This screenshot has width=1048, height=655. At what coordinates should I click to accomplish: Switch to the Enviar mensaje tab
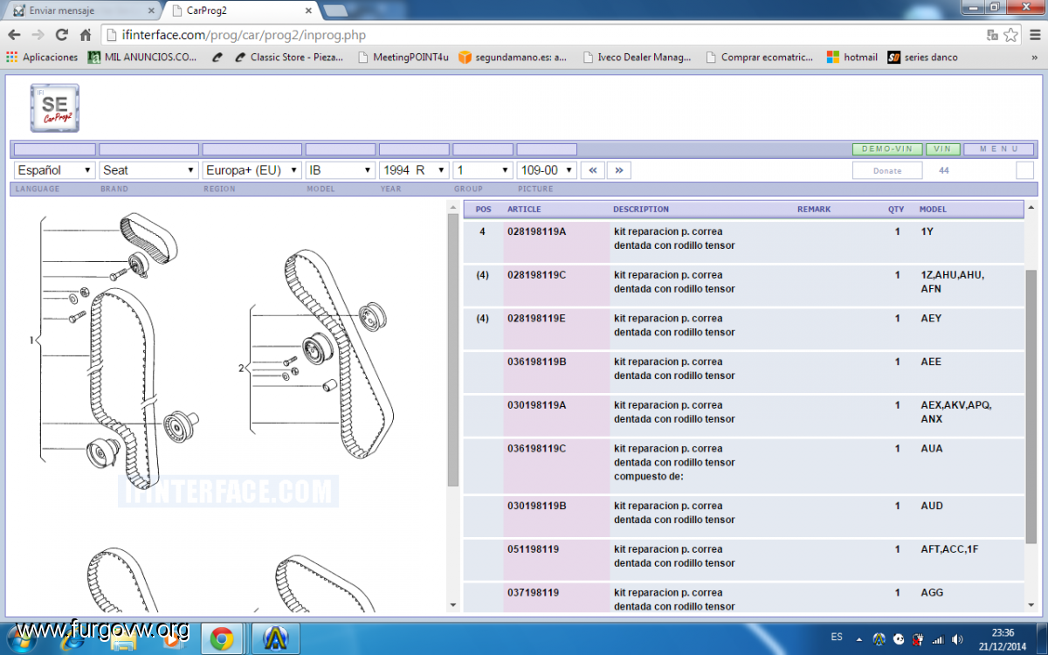[84, 10]
